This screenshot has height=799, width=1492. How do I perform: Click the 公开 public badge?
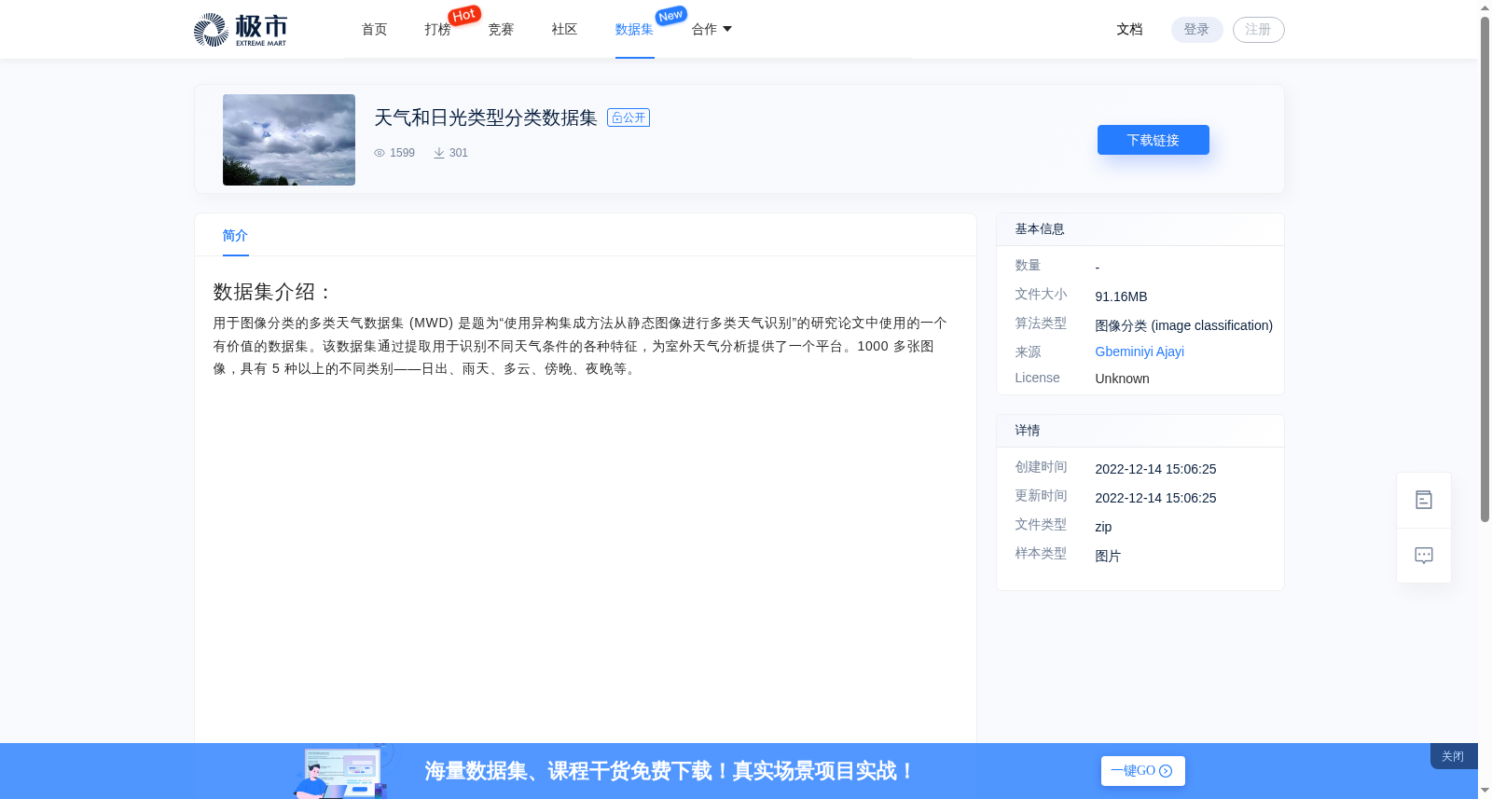pos(629,117)
